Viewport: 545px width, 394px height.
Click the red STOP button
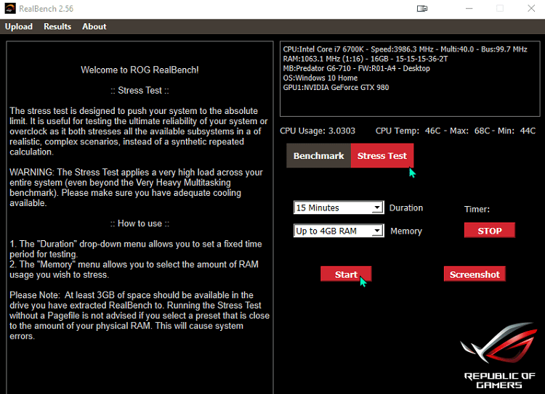tap(489, 231)
